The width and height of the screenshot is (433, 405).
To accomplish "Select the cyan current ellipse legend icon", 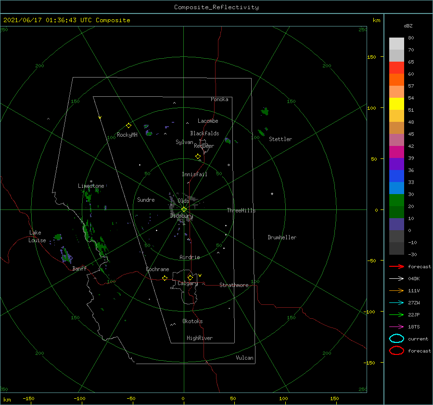I will (396, 339).
